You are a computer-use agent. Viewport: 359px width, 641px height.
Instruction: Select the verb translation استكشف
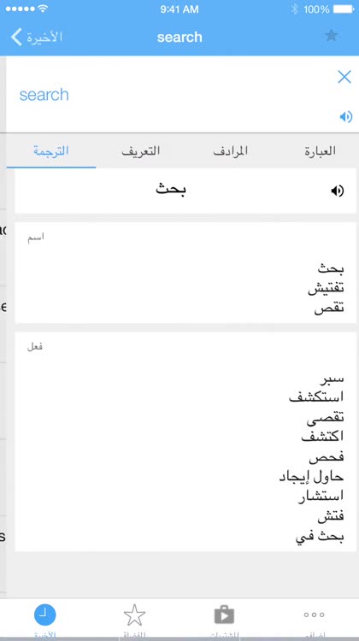(x=316, y=397)
